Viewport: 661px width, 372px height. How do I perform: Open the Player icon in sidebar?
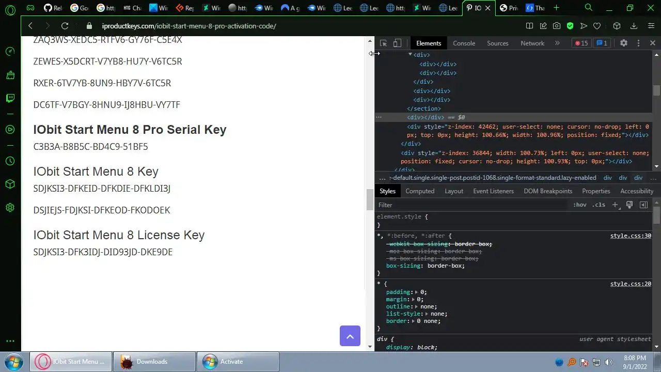coord(10,129)
